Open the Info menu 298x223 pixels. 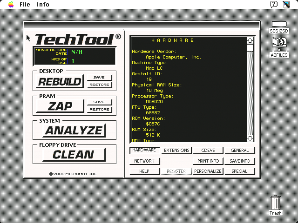tap(43, 4)
